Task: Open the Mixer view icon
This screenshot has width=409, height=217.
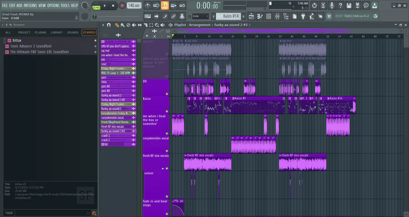Action: (x=277, y=16)
